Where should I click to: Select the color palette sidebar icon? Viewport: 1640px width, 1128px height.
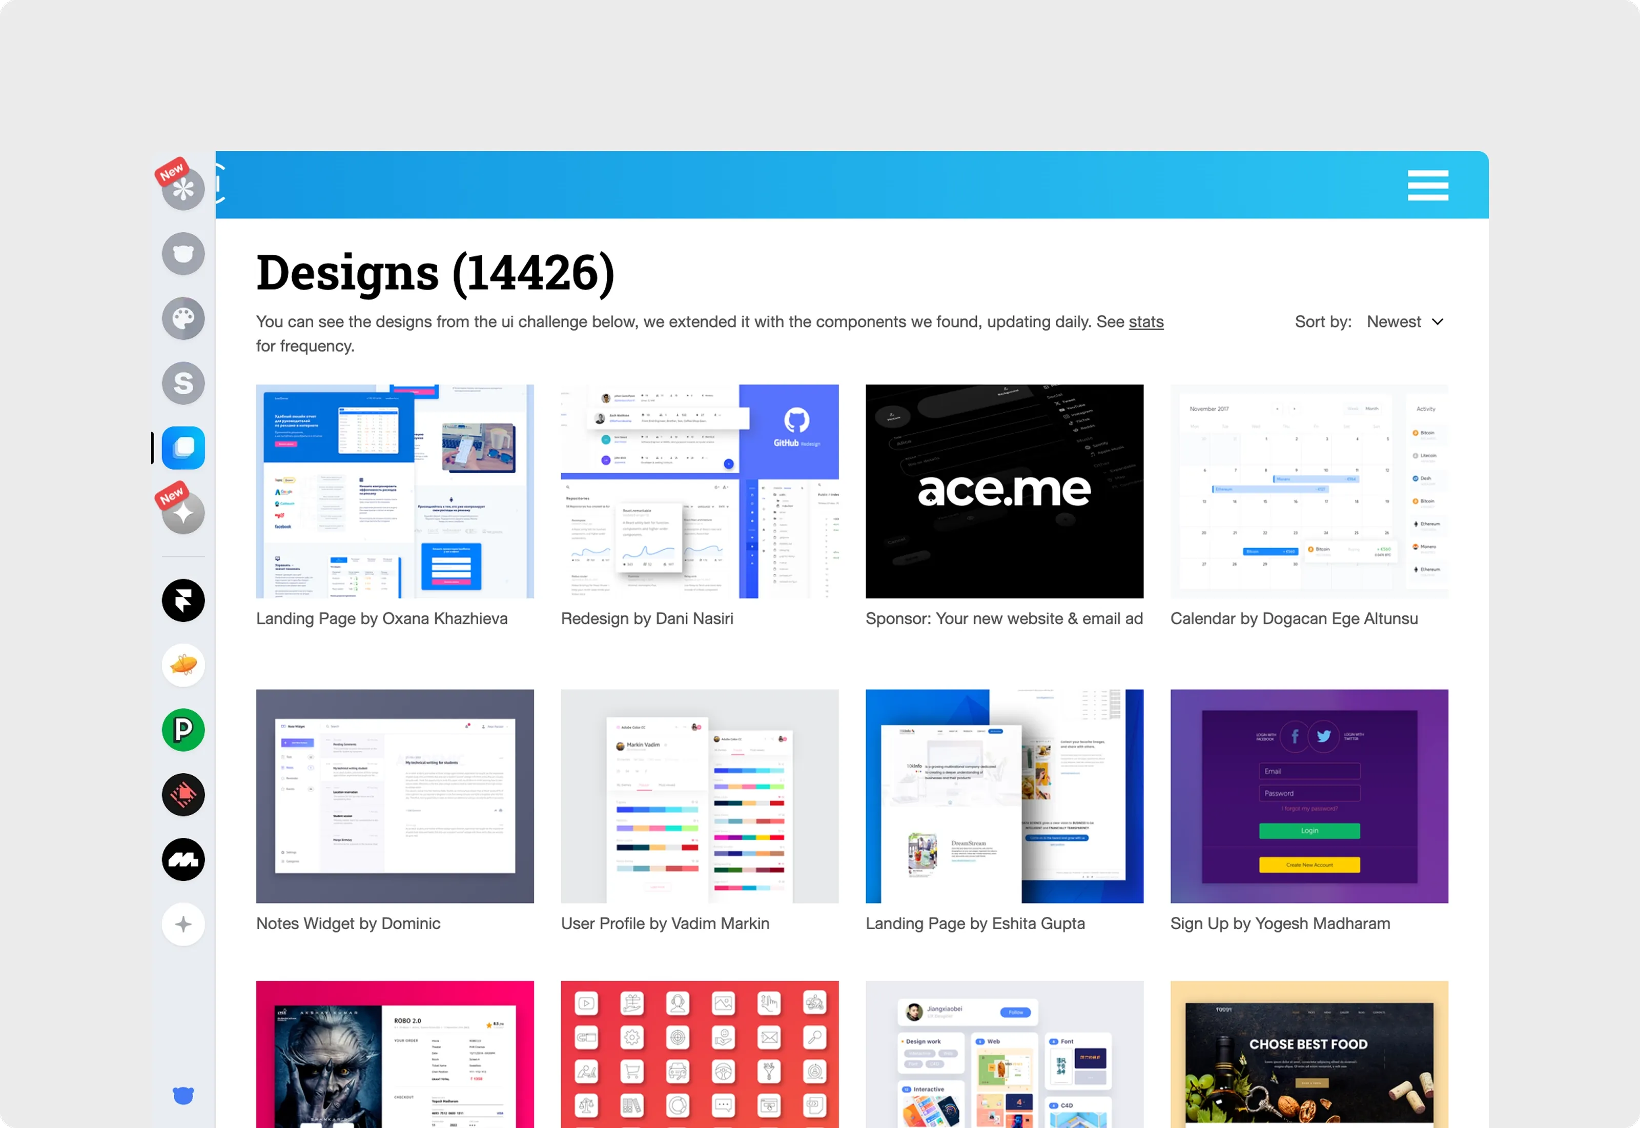(x=183, y=319)
